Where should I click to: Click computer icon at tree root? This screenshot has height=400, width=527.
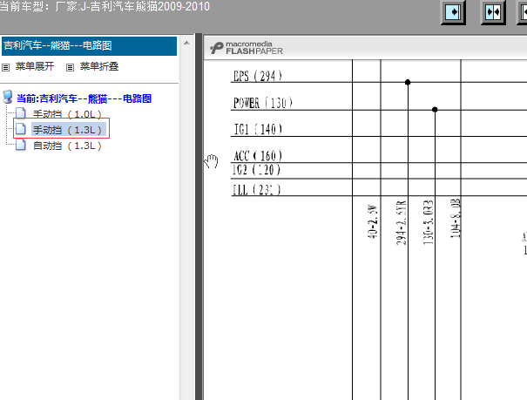[x=7, y=97]
